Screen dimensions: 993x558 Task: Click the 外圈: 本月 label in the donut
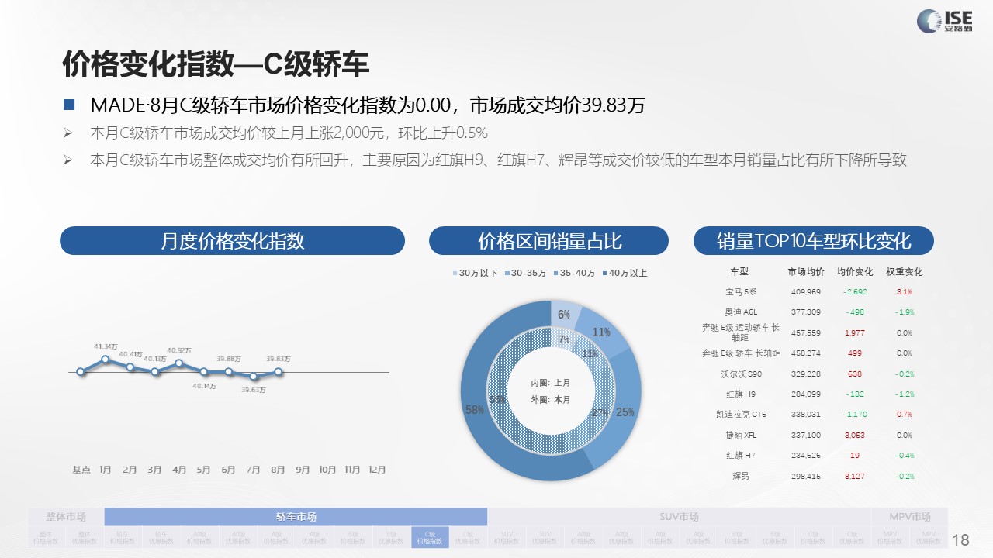tap(551, 400)
